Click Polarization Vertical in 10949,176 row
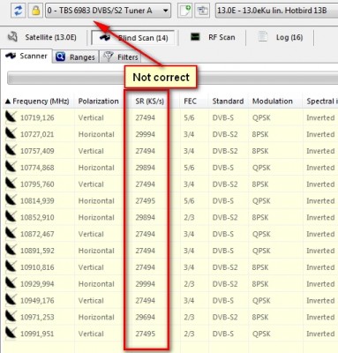This screenshot has height=353, width=338. [91, 301]
